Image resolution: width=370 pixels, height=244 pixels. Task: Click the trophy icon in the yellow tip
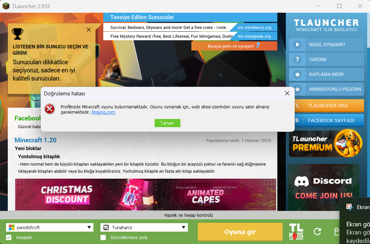click(x=17, y=34)
